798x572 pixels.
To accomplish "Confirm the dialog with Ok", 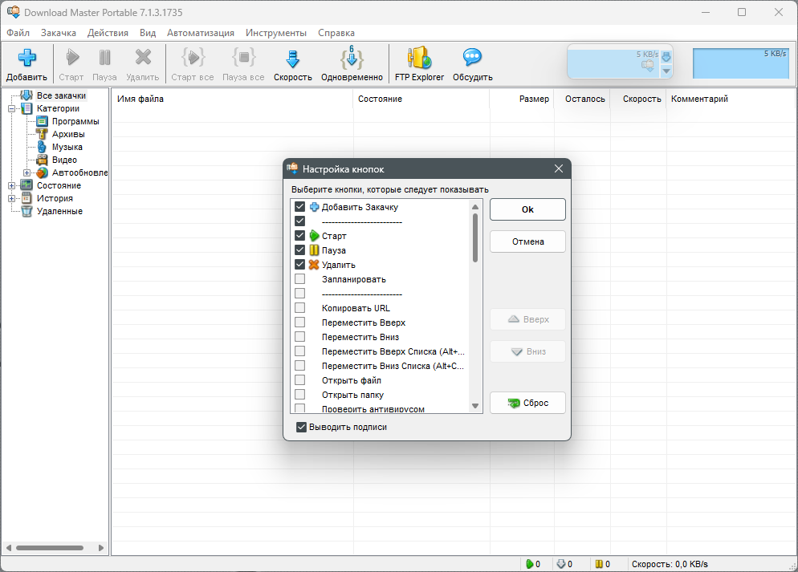I will [527, 209].
